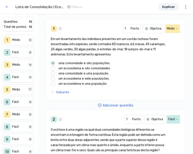Jump to question 9 Fácil in sidebar
This screenshot has height=154, width=193.
click(x=18, y=139)
